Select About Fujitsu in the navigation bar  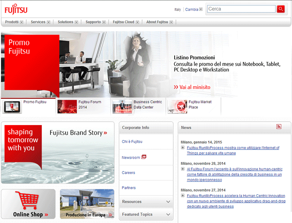tap(157, 22)
